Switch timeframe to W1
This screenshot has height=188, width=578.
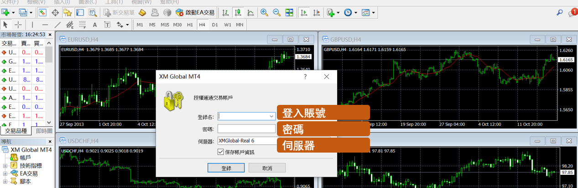[x=227, y=25]
